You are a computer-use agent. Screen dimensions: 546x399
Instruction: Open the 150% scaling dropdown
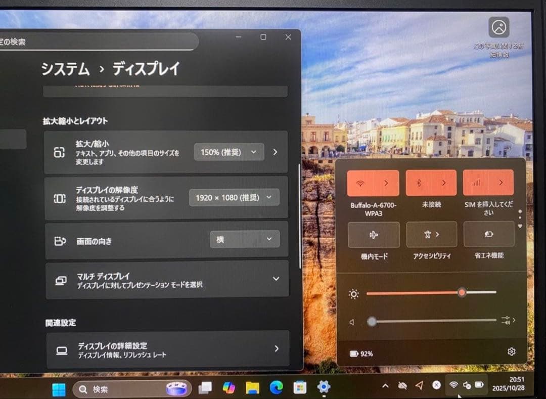point(229,152)
